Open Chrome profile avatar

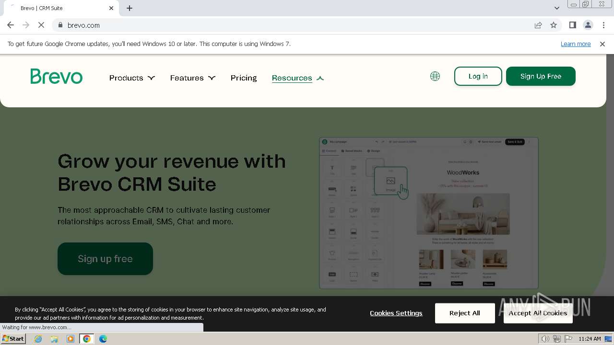coord(588,25)
